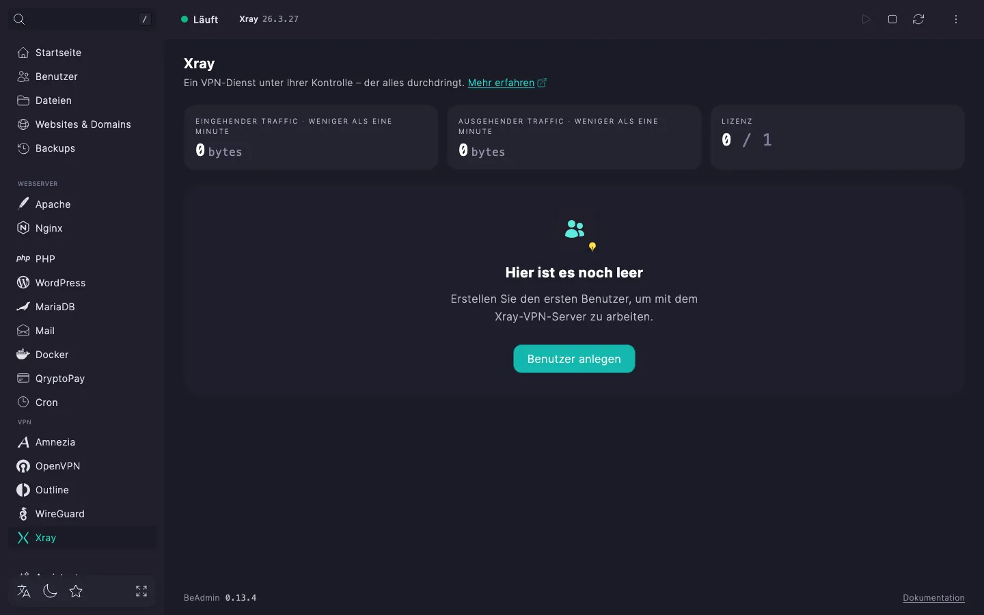Click the WordPress logo icon

pos(23,282)
